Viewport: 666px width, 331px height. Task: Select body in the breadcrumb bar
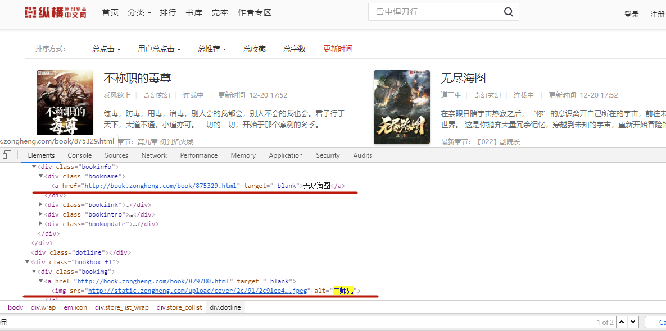coord(15,307)
